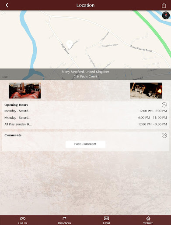171x225 pixels.
Task: Click the Post Comment button
Action: point(85,144)
